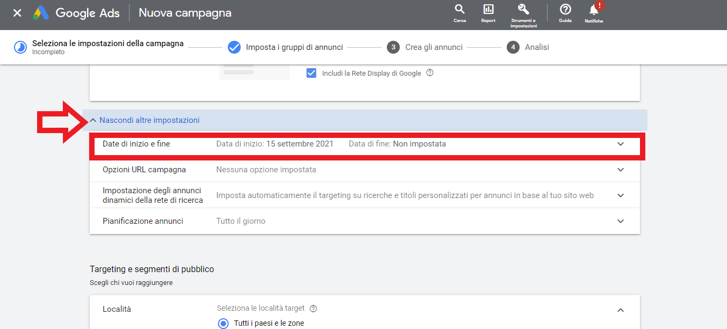Expand the dynamic search ads setting row

(x=621, y=195)
